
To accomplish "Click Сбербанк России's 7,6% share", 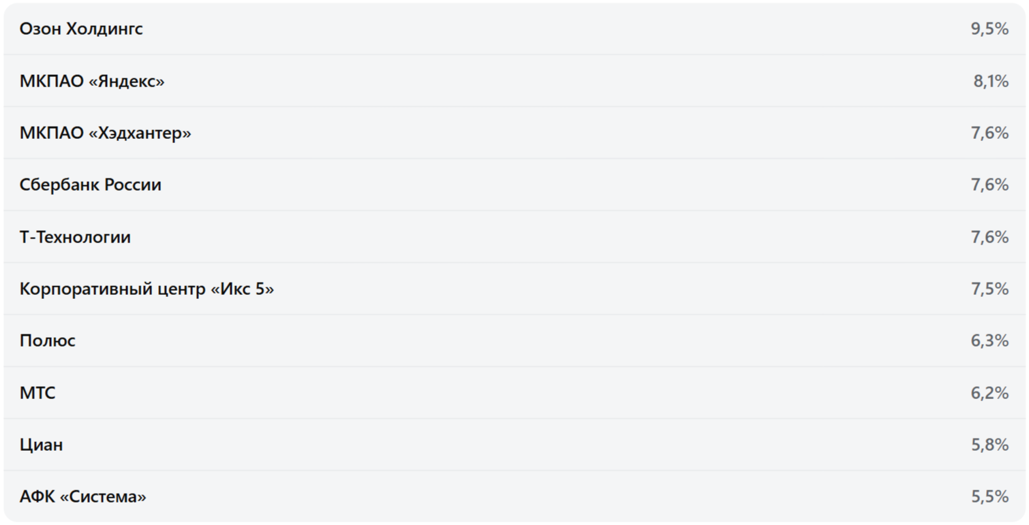I will point(989,185).
